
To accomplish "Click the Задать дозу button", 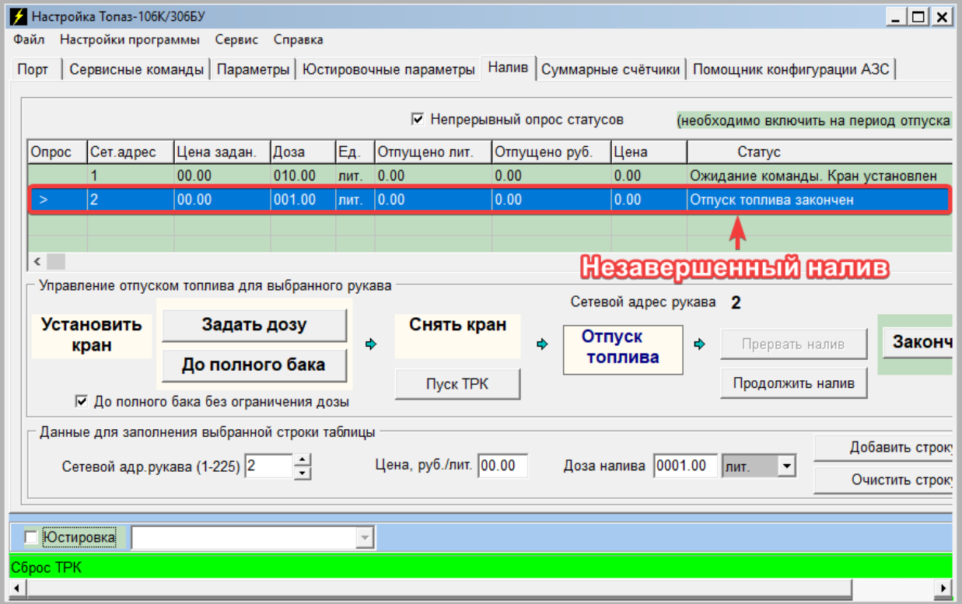I will [x=254, y=325].
